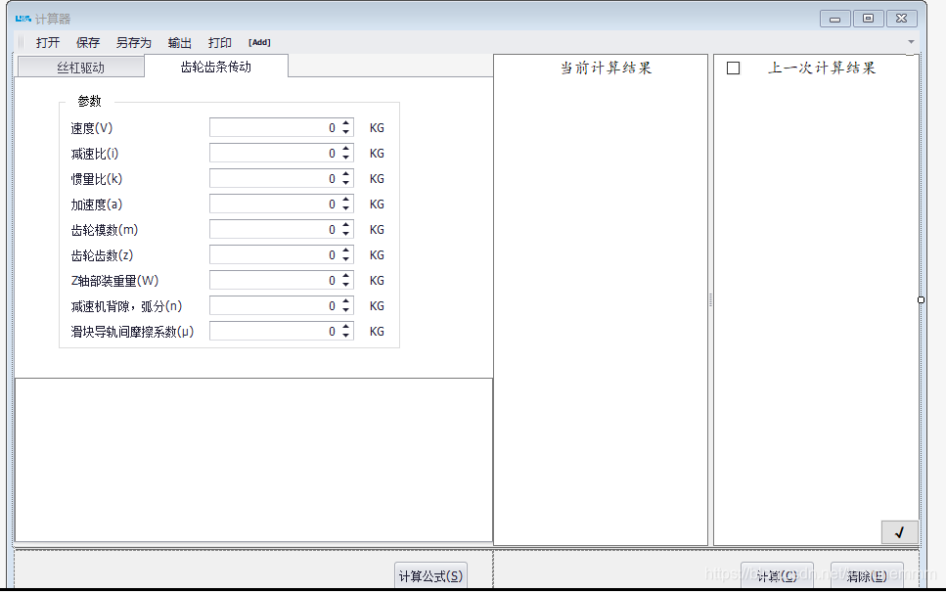Increase 齿轮齿数(z) with up arrow
This screenshot has width=946, height=592.
(x=345, y=250)
